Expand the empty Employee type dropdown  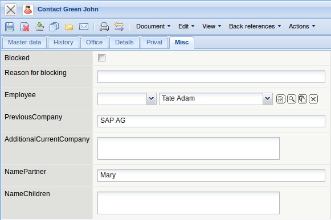click(152, 98)
